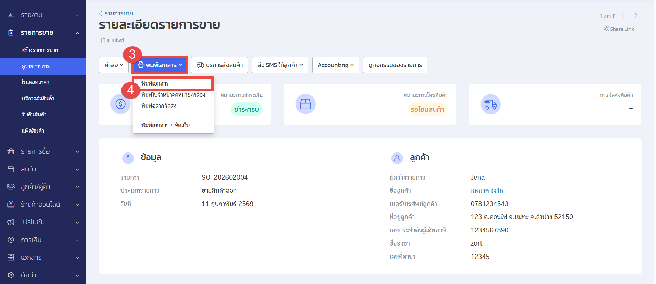Screen dimensions: 656x284
Task: Go to previous sales record arrow
Action: [623, 15]
